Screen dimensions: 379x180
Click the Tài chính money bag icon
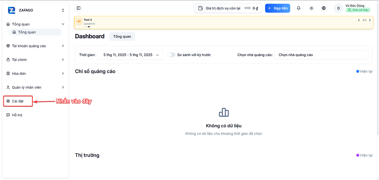[8, 60]
